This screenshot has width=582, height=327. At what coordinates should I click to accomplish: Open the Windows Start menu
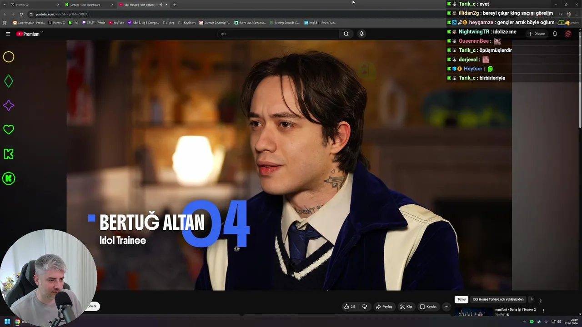coord(7,322)
